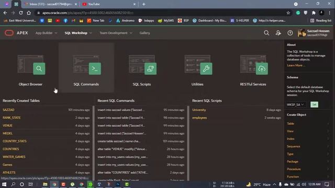Click the APEX logo oval icon
This screenshot has height=188, width=335.
point(9,33)
